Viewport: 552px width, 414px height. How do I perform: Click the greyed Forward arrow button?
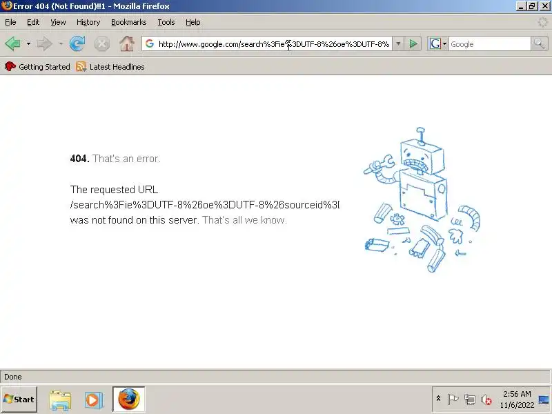tap(45, 44)
